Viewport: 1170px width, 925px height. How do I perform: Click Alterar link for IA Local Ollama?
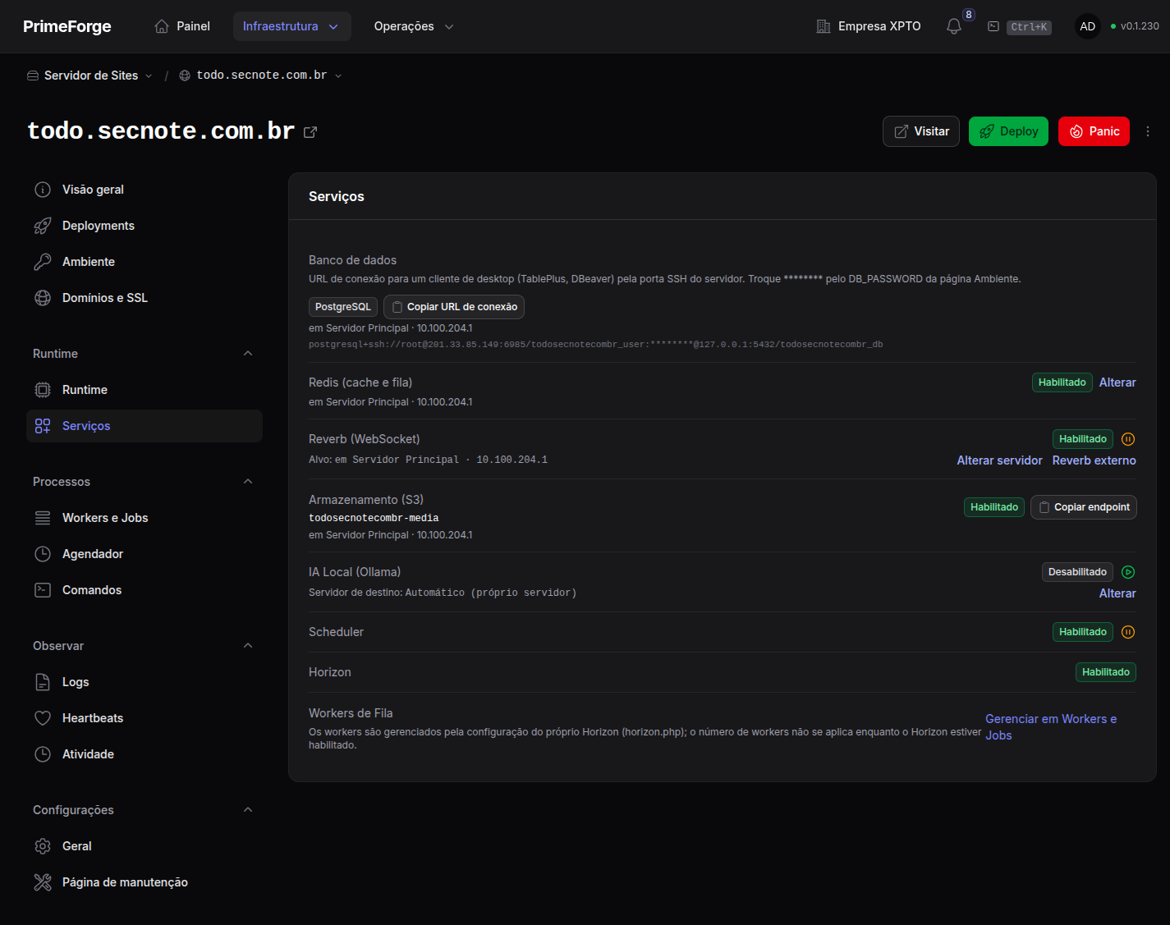(x=1117, y=593)
